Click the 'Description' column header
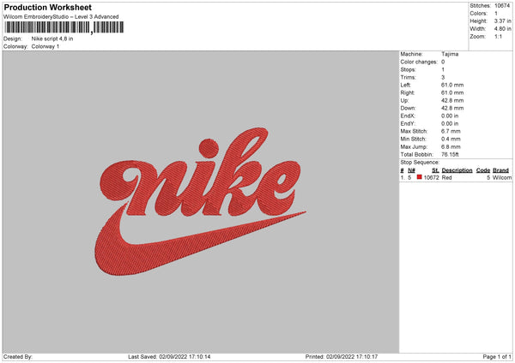The width and height of the screenshot is (515, 363). (457, 170)
